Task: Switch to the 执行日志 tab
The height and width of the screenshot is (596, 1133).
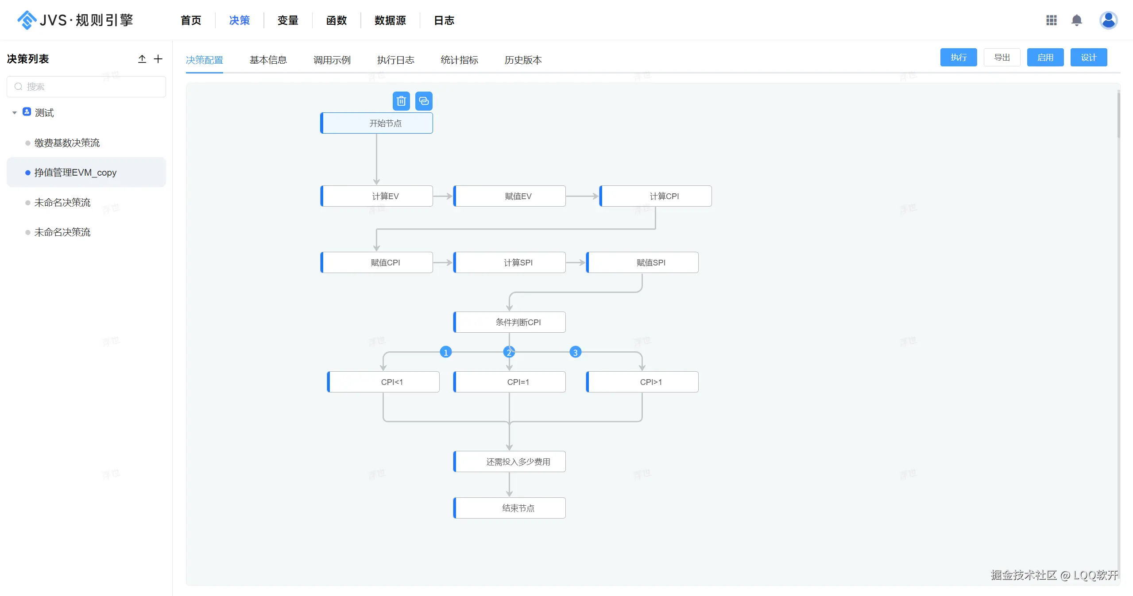Action: [395, 60]
